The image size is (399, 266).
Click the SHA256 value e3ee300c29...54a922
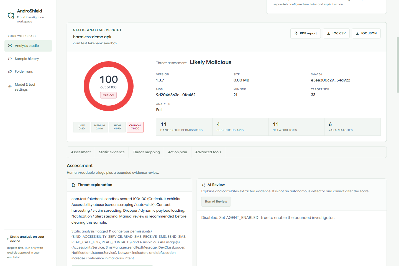pyautogui.click(x=331, y=80)
